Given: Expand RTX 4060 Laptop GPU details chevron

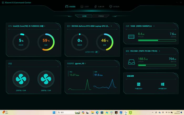Looking at the screenshot, I should click(x=111, y=26).
